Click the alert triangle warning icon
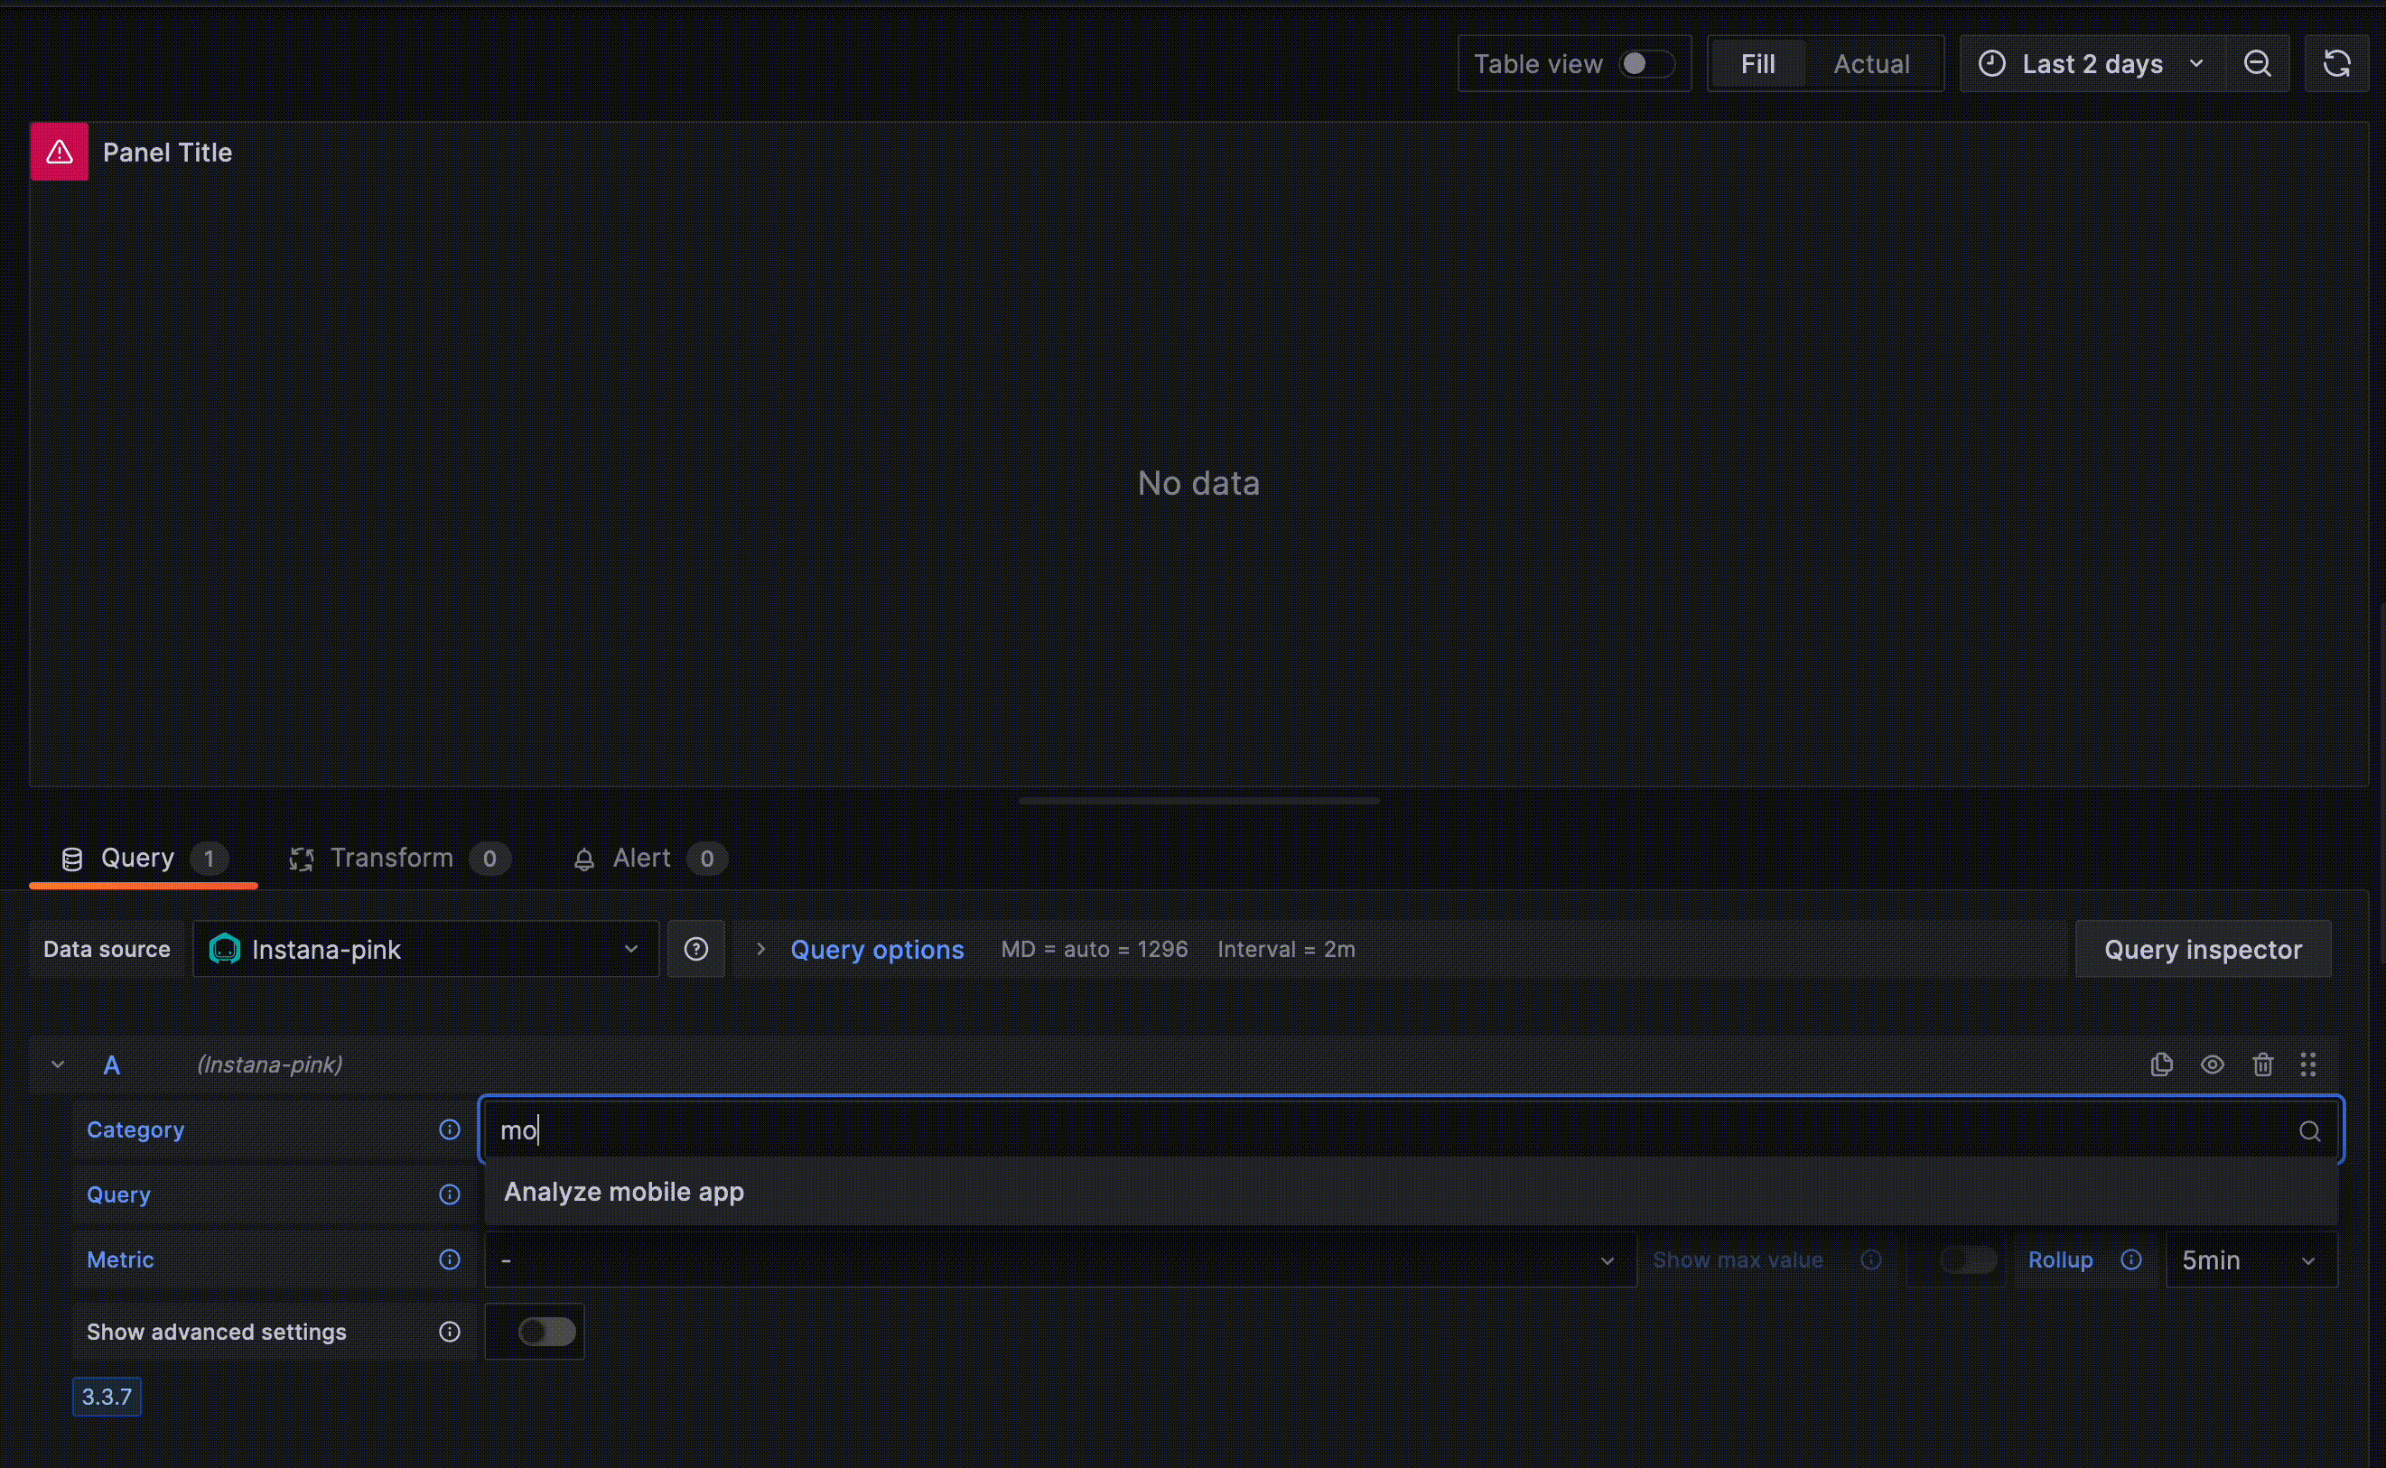Image resolution: width=2386 pixels, height=1468 pixels. pyautogui.click(x=60, y=152)
